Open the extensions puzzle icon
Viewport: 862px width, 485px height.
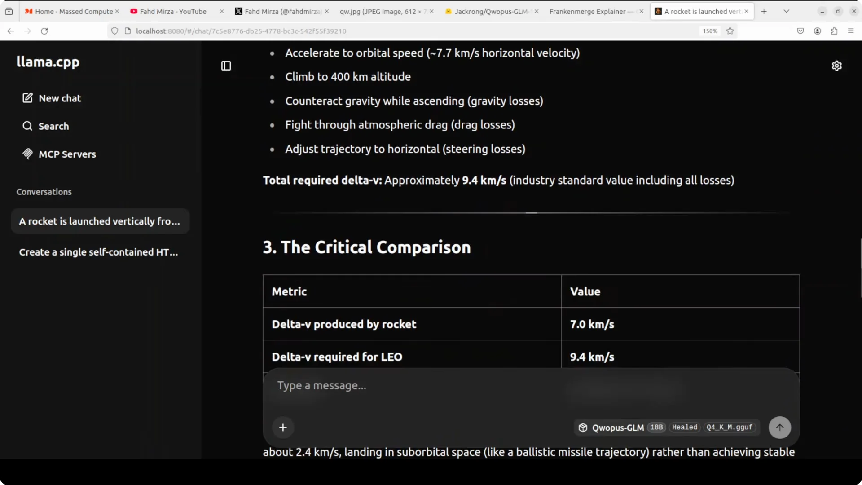point(834,31)
